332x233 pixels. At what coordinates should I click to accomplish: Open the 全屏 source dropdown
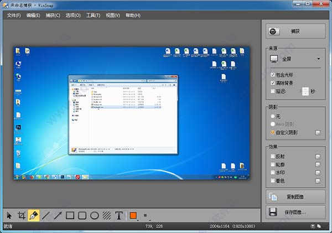pyautogui.click(x=295, y=59)
